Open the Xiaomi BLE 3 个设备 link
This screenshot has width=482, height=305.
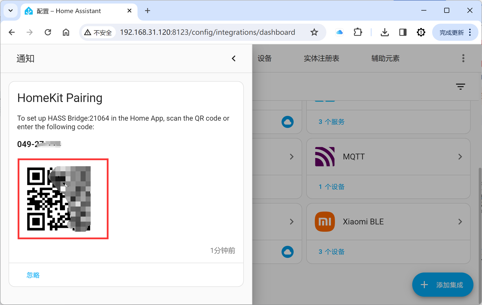pos(331,252)
